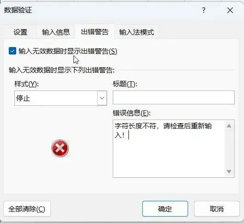Screen dimensions: 244x223
Task: Switch to the 设置 tab
Action: pos(20,32)
